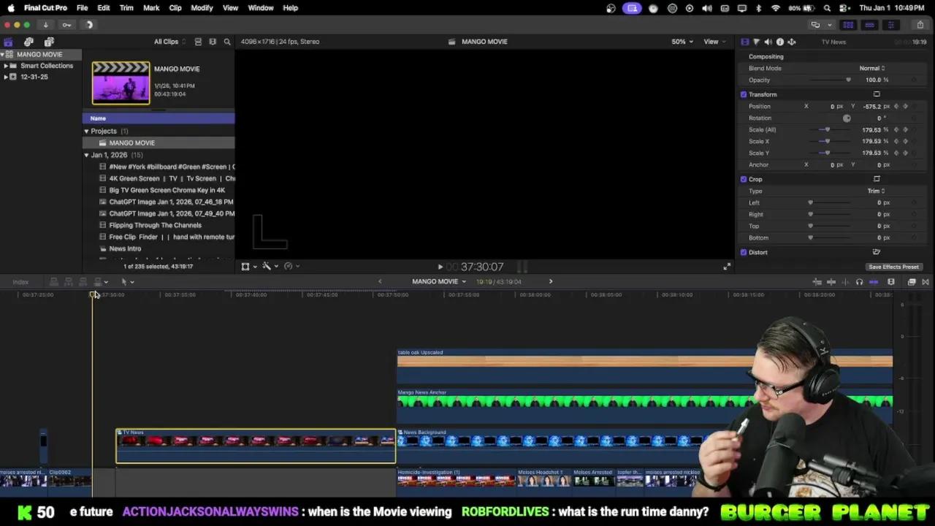Select the TV News clip in timeline
This screenshot has height=526, width=935.
click(x=256, y=446)
